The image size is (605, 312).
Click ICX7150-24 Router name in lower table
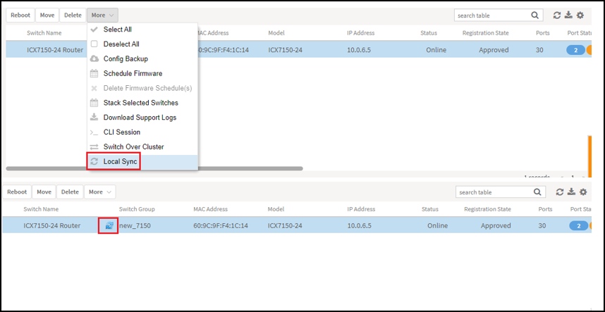[x=51, y=225]
